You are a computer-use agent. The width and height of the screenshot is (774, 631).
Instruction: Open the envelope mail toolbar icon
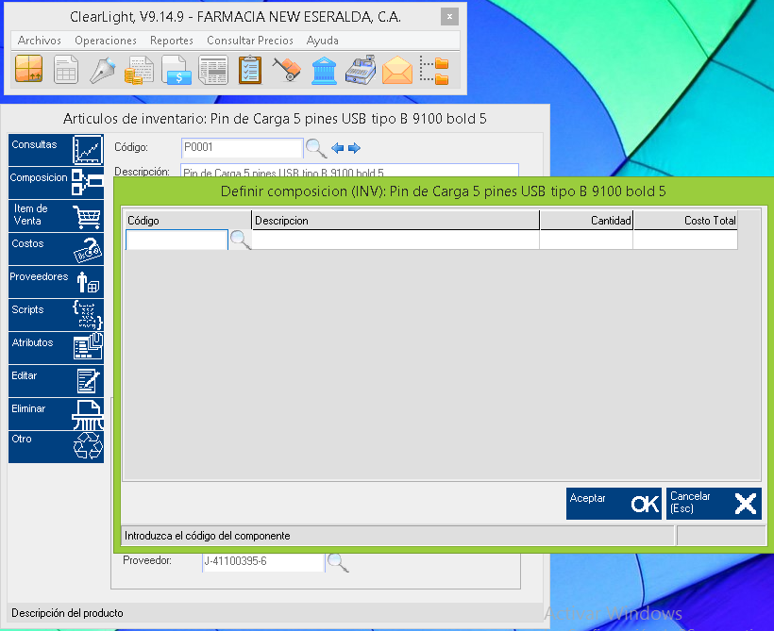(x=396, y=71)
